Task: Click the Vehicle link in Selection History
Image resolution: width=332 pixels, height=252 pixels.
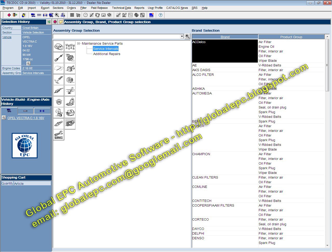Action: click(x=7, y=37)
